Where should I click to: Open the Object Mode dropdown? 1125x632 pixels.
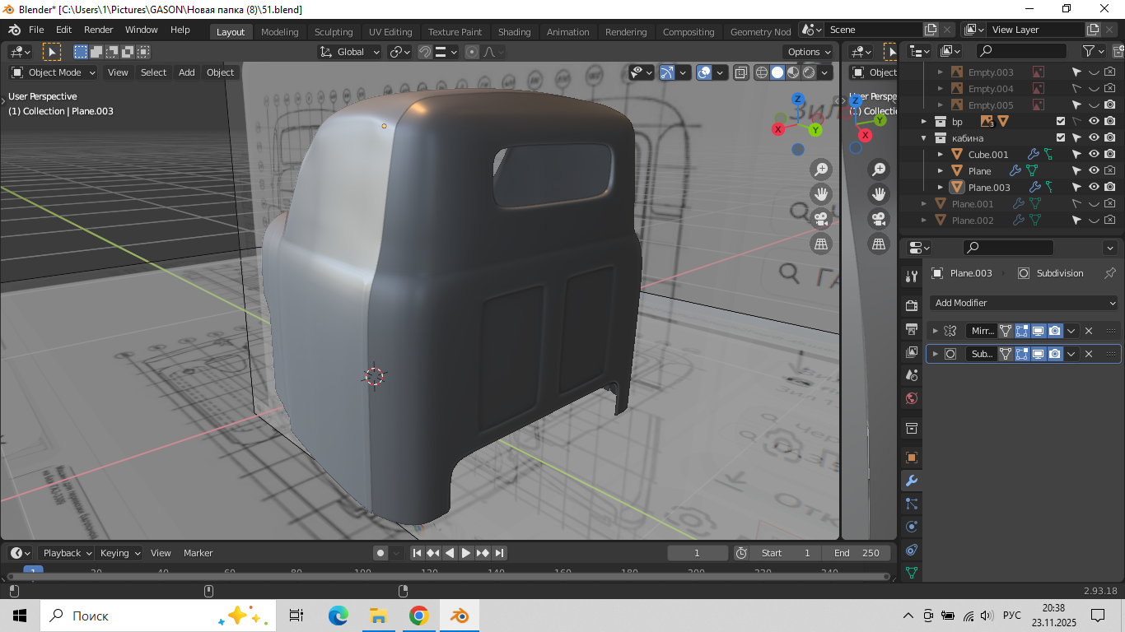pos(54,72)
